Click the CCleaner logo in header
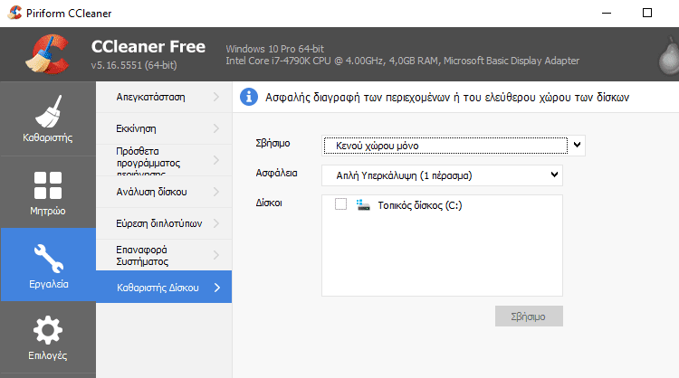 click(x=48, y=54)
